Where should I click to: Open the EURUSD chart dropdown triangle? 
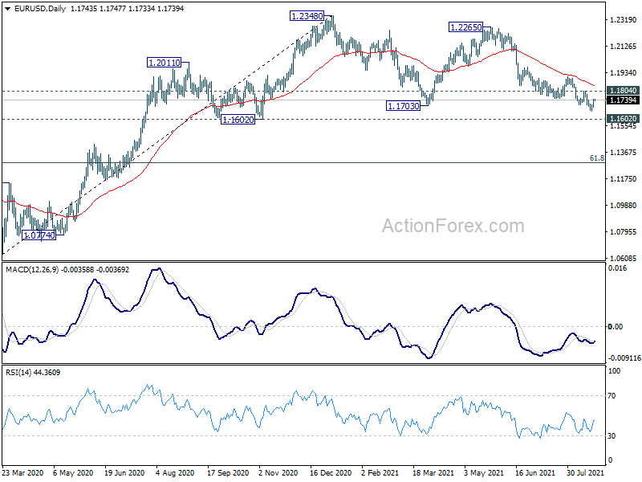coord(8,9)
